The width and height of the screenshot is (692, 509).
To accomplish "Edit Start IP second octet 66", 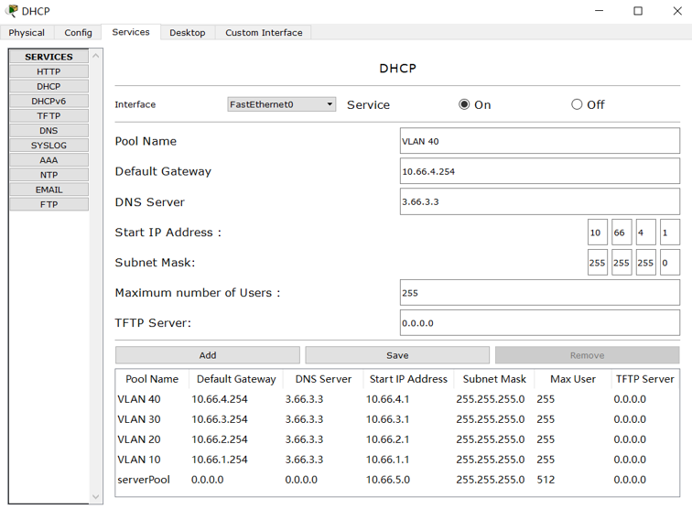I will [622, 233].
